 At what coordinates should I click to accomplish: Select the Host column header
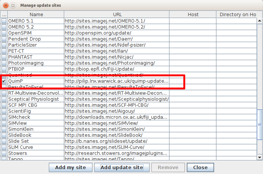193,15
